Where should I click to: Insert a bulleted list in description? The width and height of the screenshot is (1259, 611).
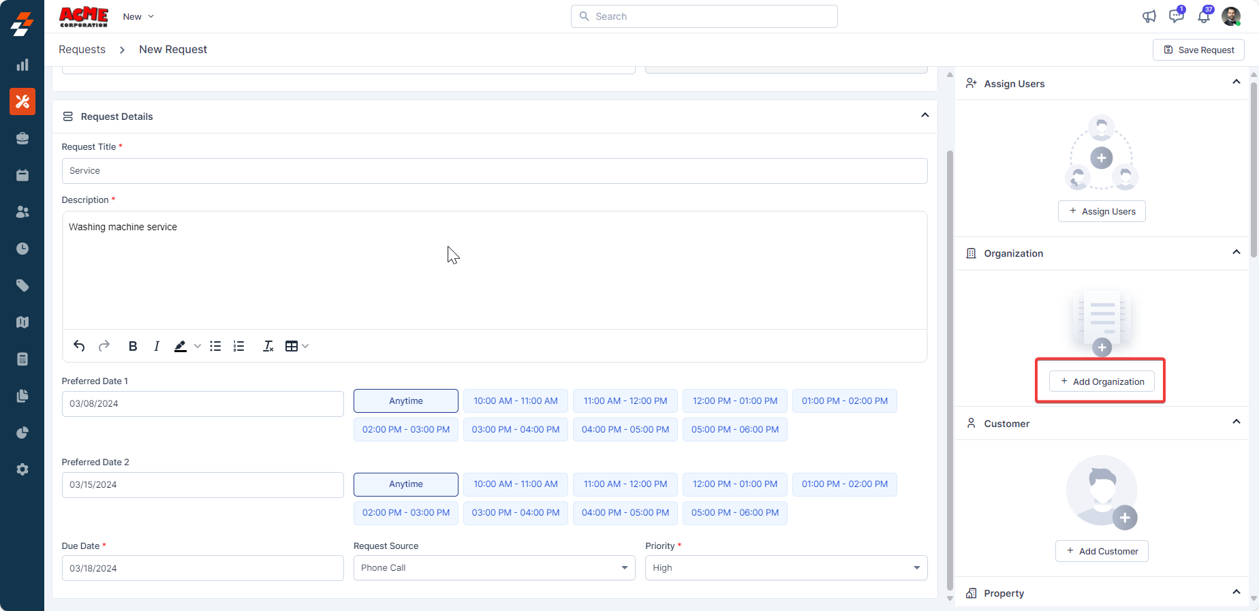coord(215,346)
